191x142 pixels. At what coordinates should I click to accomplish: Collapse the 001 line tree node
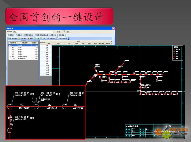(x=9, y=45)
